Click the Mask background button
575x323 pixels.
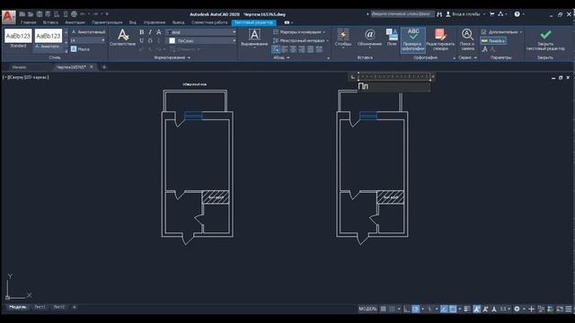coord(80,48)
